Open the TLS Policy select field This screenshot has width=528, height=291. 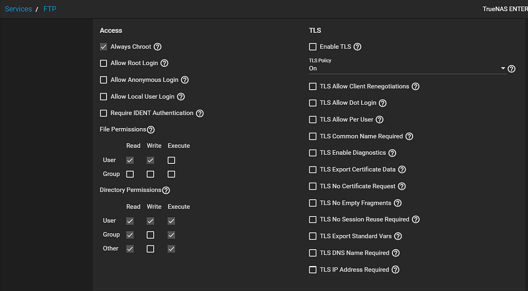click(405, 69)
